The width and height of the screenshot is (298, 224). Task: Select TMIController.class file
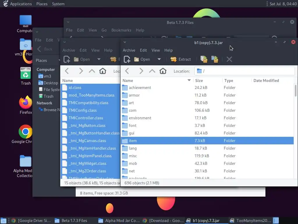[x=91, y=118]
